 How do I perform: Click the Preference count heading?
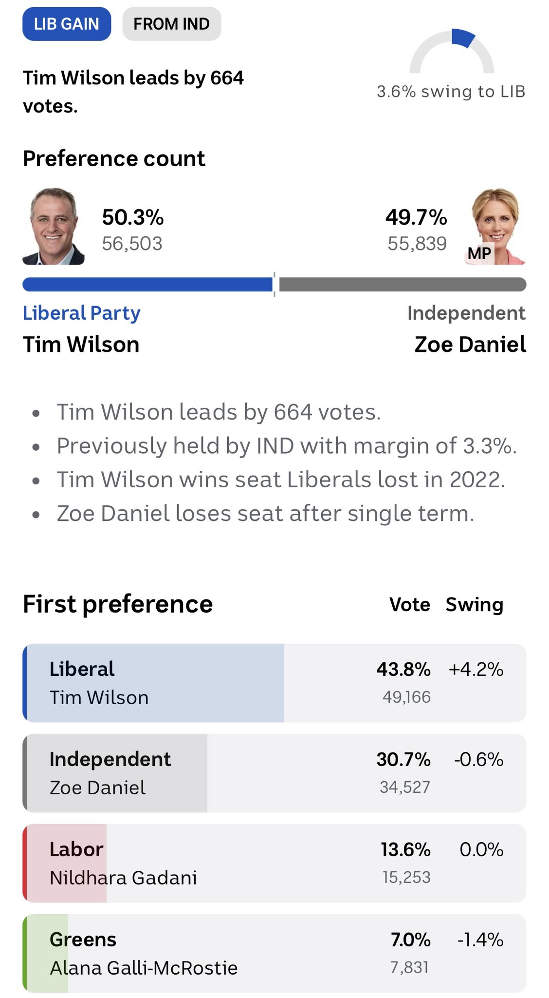tap(114, 159)
